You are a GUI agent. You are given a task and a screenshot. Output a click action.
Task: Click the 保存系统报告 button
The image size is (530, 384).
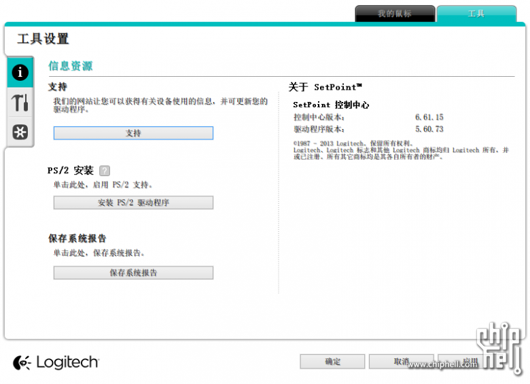tap(133, 273)
